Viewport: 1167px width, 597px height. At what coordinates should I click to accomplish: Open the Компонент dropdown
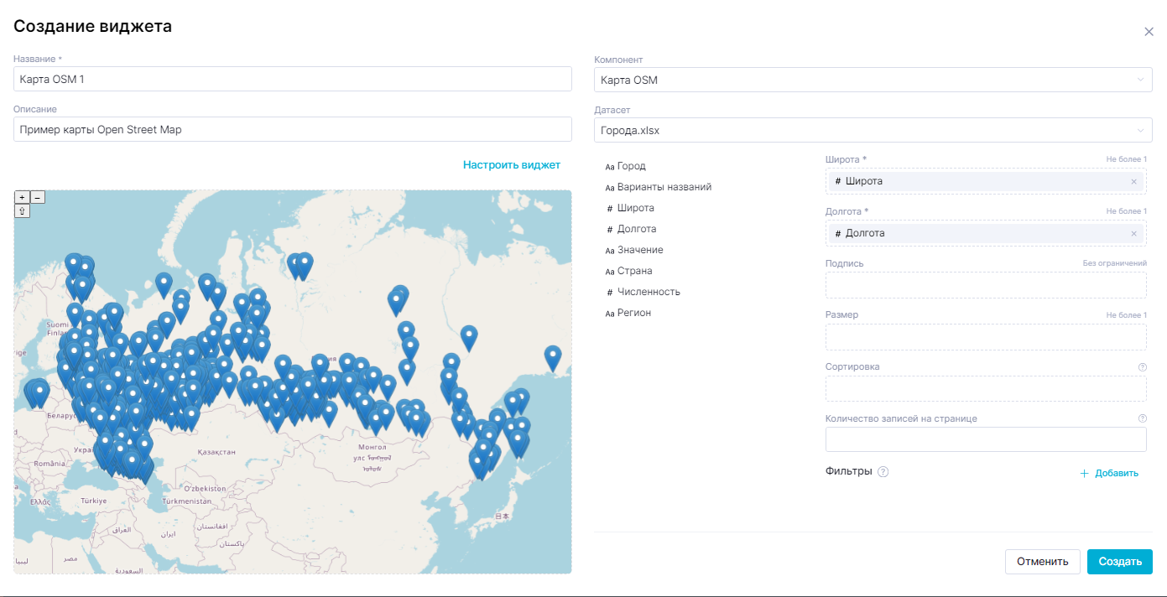click(873, 80)
